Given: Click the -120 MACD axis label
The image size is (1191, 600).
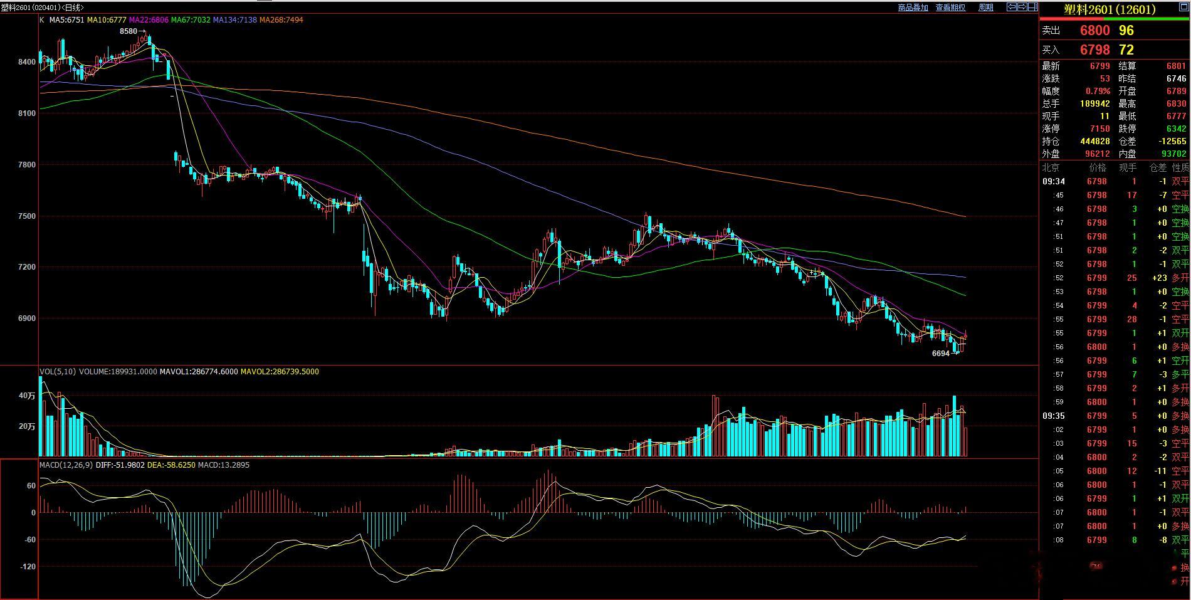Looking at the screenshot, I should tap(28, 567).
